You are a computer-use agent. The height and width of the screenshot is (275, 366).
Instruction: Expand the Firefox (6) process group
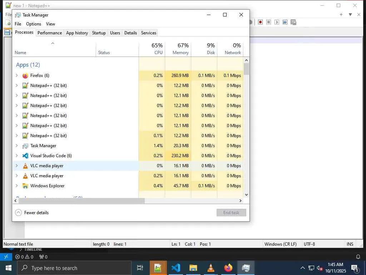[16, 75]
